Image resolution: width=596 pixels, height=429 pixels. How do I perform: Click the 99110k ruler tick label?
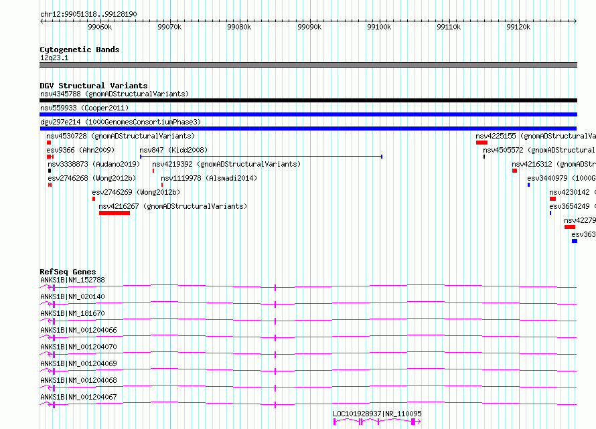(x=449, y=27)
